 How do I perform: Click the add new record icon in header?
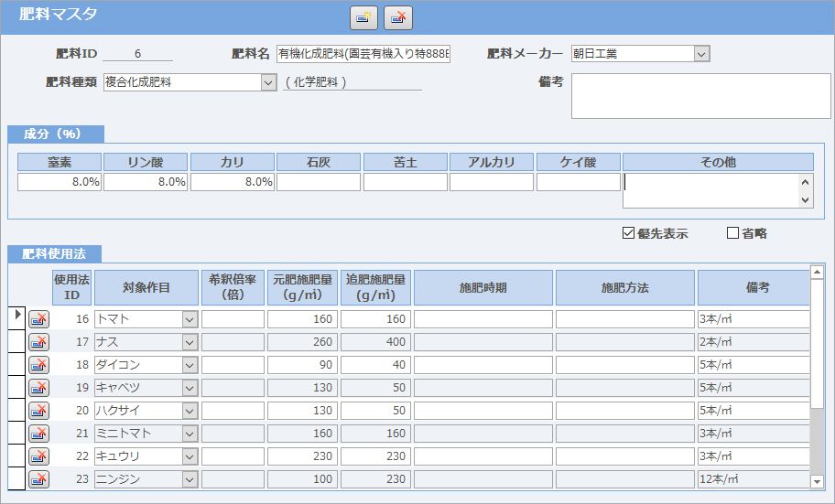[x=363, y=17]
